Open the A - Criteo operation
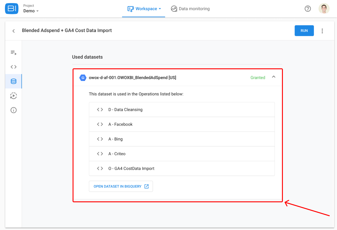337x230 pixels. coord(182,154)
